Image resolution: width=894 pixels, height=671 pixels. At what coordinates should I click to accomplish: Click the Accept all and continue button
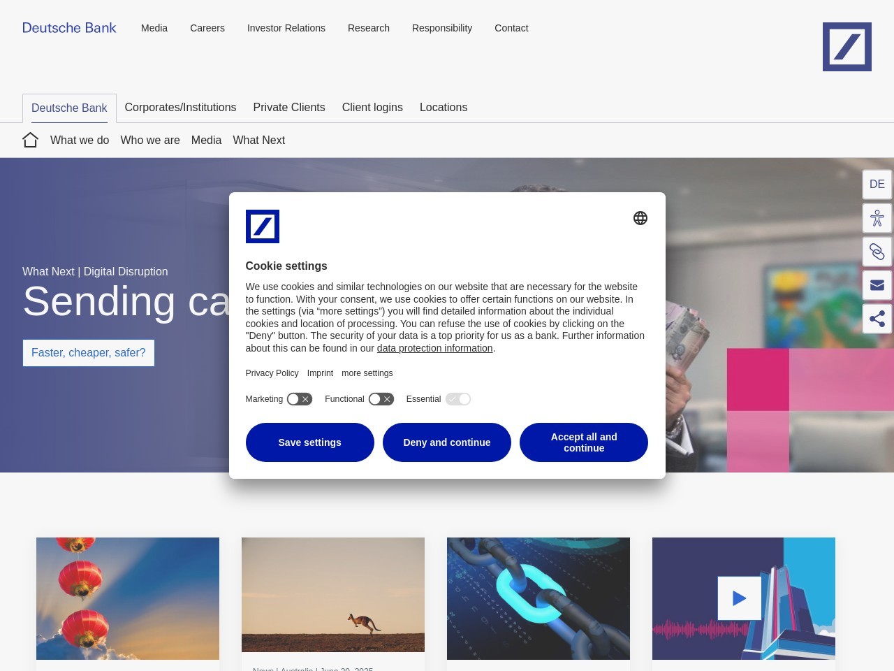point(584,442)
